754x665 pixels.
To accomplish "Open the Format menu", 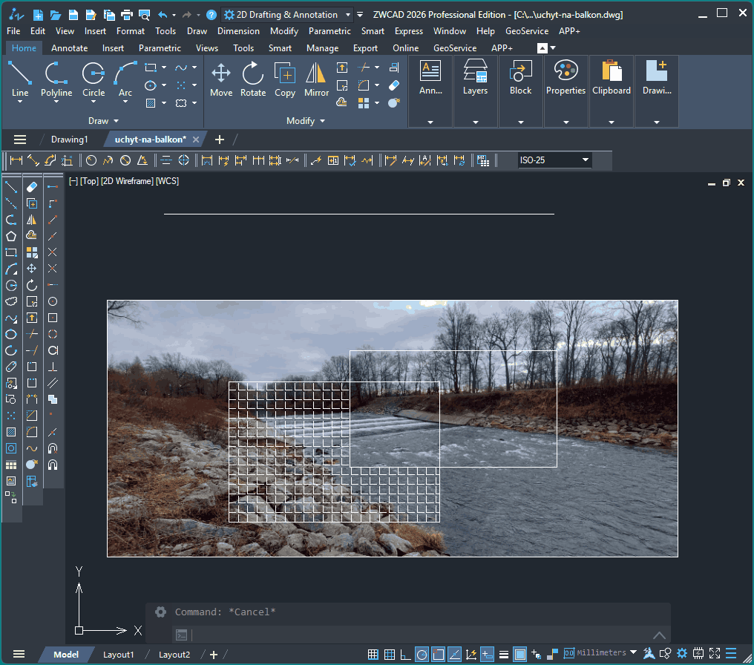I will click(x=131, y=31).
